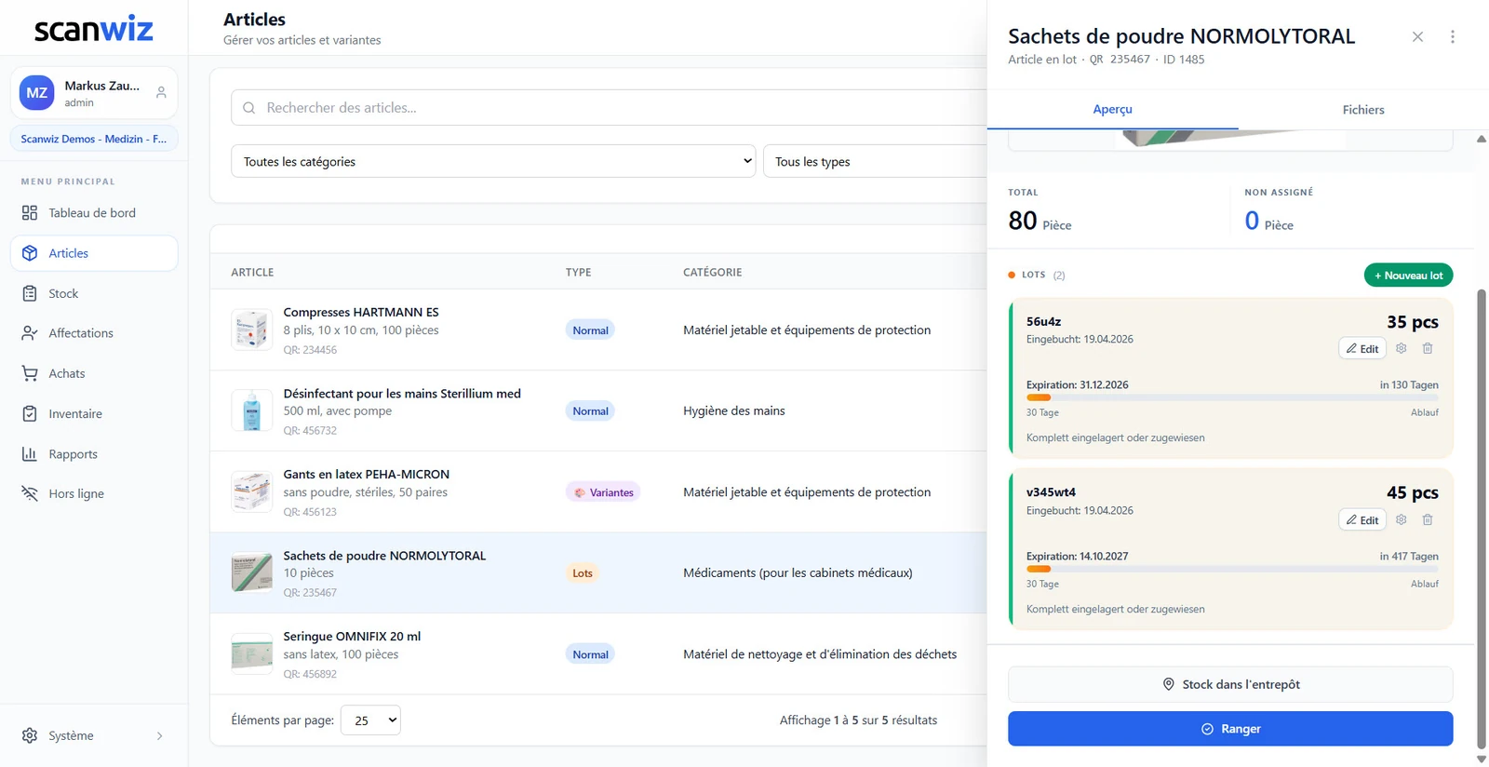
Task: Click the Seringue OMNIFIX thumbnail
Action: [x=252, y=653]
